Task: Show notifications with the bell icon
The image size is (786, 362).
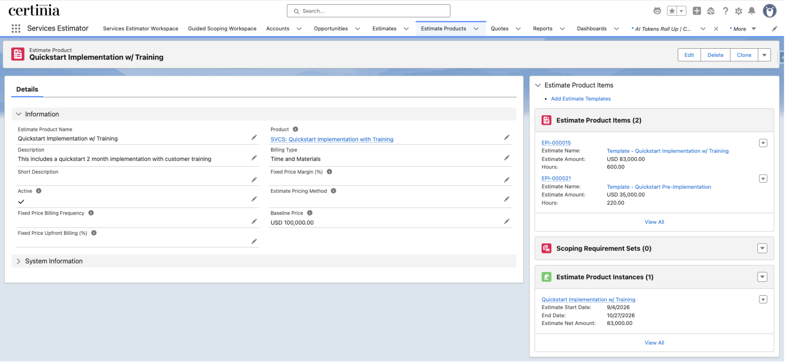Action: pyautogui.click(x=751, y=11)
